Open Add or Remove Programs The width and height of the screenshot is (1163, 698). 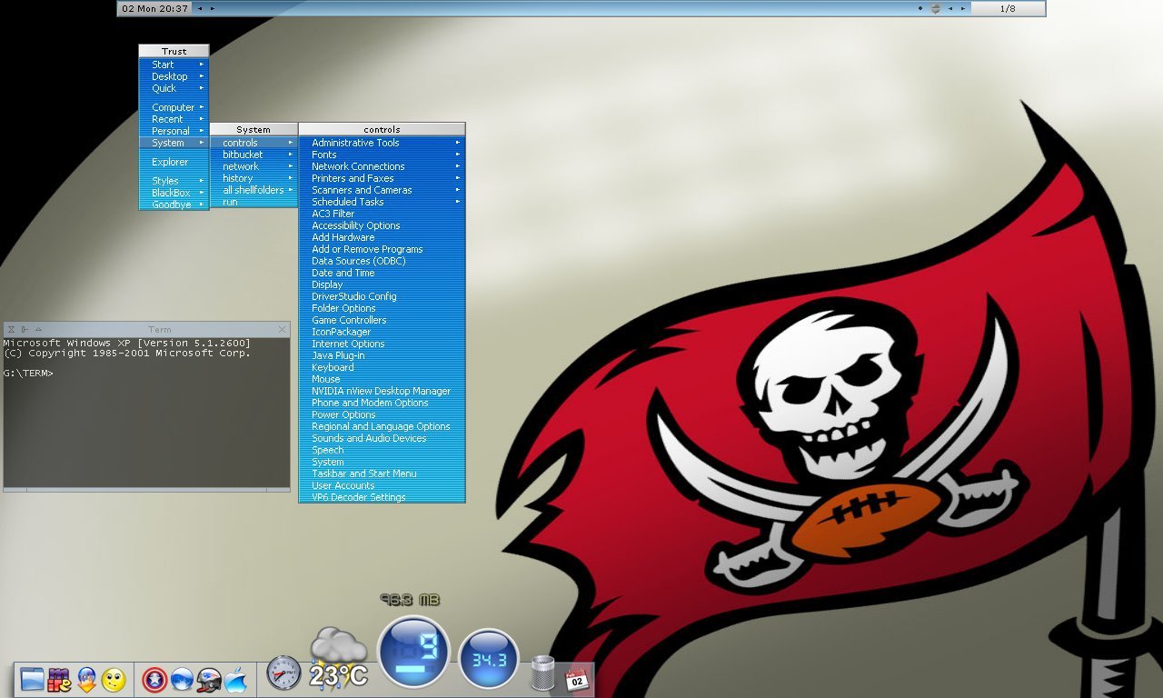pos(382,249)
